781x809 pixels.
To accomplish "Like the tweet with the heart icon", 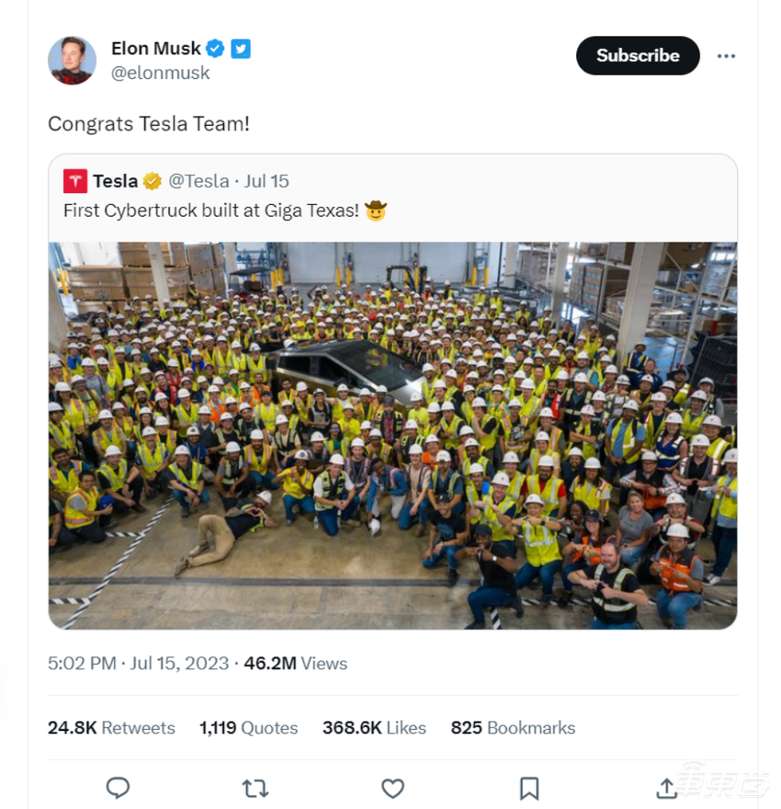I will coord(392,788).
